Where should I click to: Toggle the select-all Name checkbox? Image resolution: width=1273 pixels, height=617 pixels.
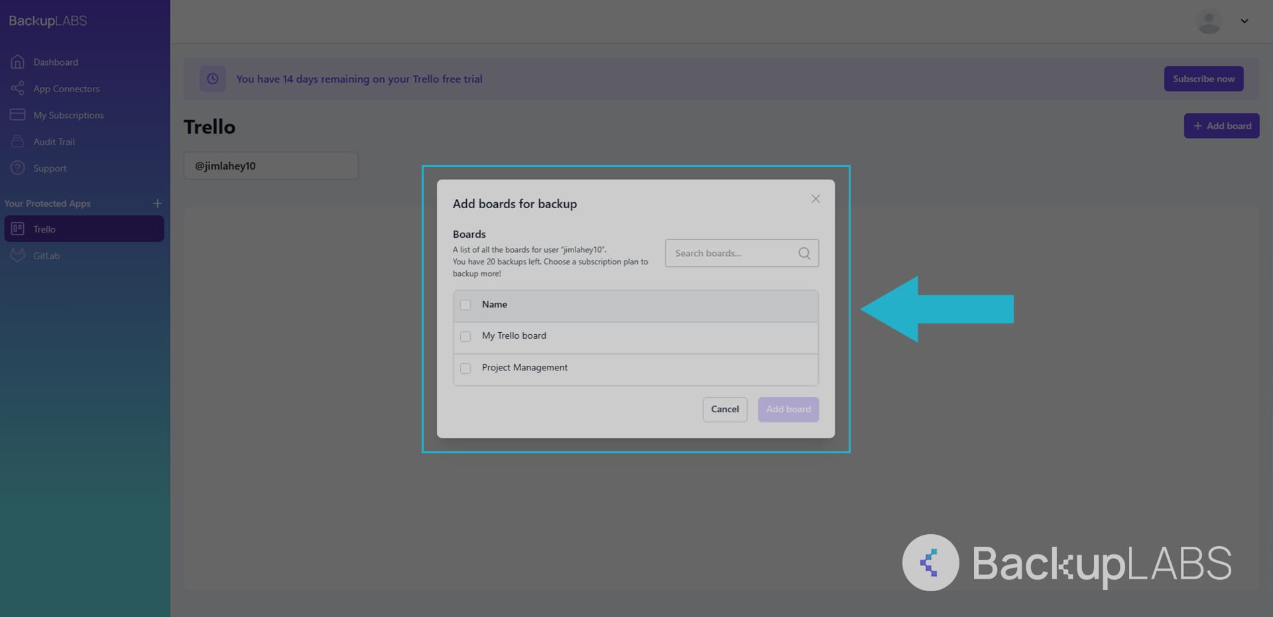[465, 305]
